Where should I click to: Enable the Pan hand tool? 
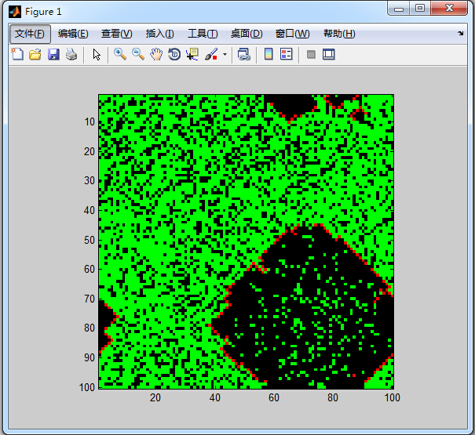tap(156, 54)
